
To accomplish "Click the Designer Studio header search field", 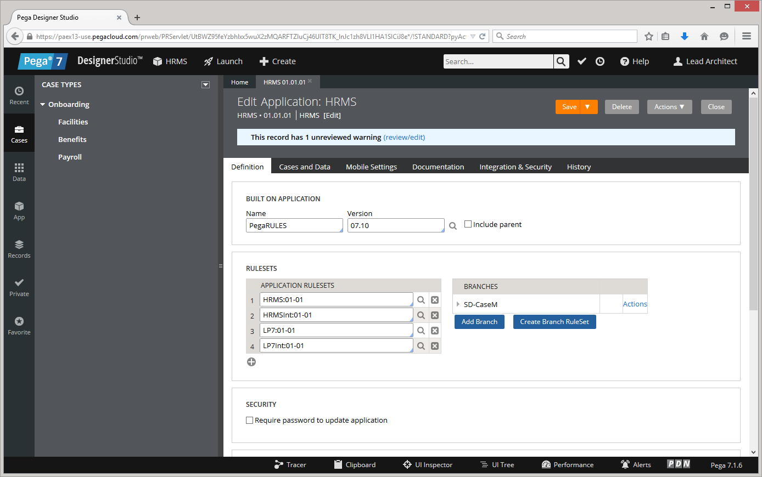I will (498, 61).
